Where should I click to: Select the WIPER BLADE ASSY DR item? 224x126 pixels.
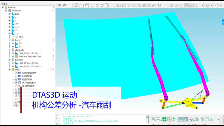[30, 56]
